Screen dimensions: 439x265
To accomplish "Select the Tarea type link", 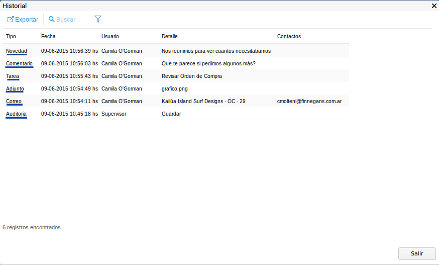I will 13,76.
